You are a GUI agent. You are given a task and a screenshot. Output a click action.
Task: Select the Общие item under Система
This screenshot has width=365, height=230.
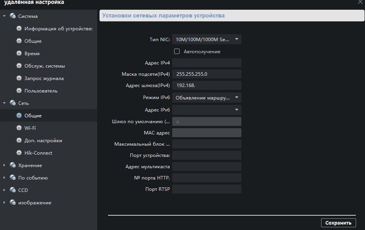(x=33, y=41)
